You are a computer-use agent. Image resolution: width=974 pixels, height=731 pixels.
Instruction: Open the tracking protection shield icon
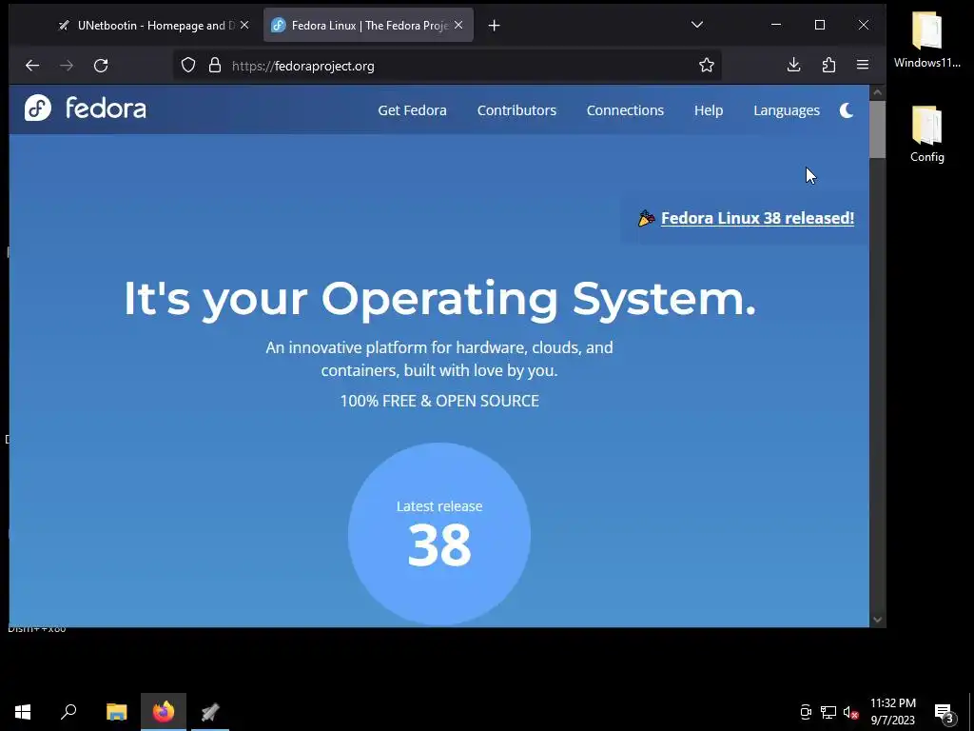(x=188, y=66)
